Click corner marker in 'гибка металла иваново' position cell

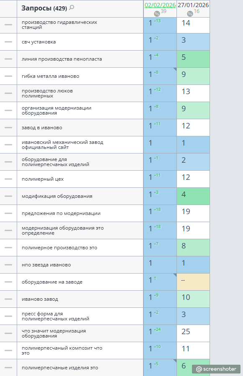coord(175,69)
